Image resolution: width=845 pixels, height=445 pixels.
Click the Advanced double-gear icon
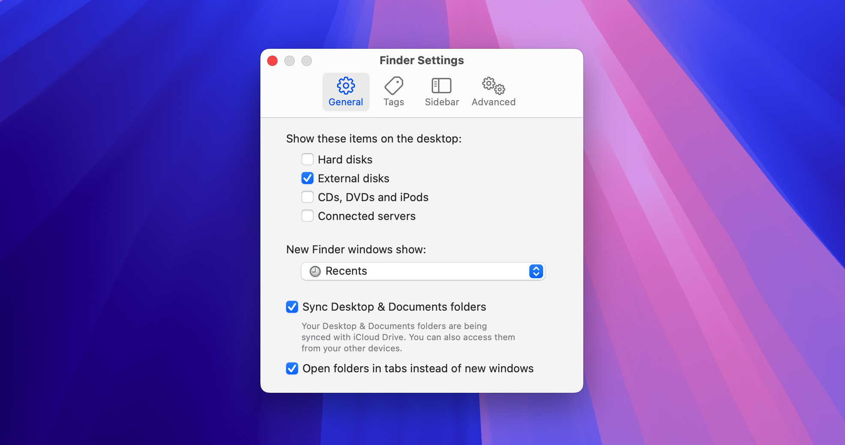tap(493, 86)
